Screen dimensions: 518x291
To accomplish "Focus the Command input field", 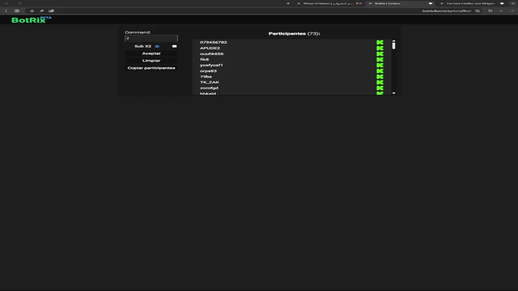I will pyautogui.click(x=151, y=38).
